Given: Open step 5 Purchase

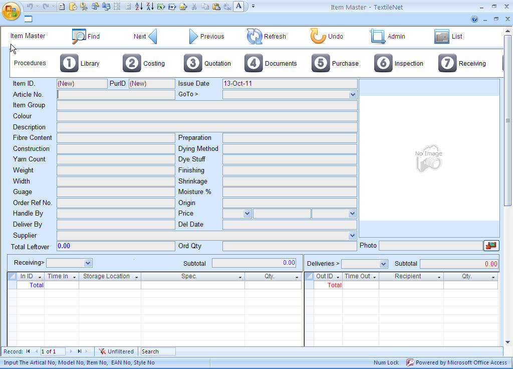Looking at the screenshot, I should click(x=336, y=63).
